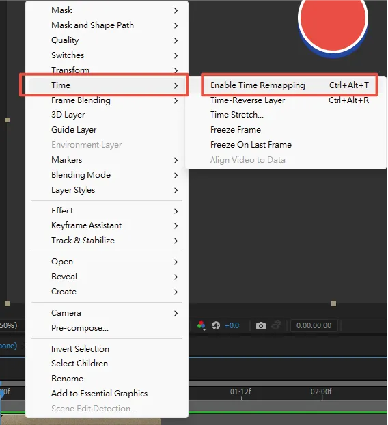Click the +0.0 exposure value
This screenshot has height=425, width=388.
(x=232, y=325)
